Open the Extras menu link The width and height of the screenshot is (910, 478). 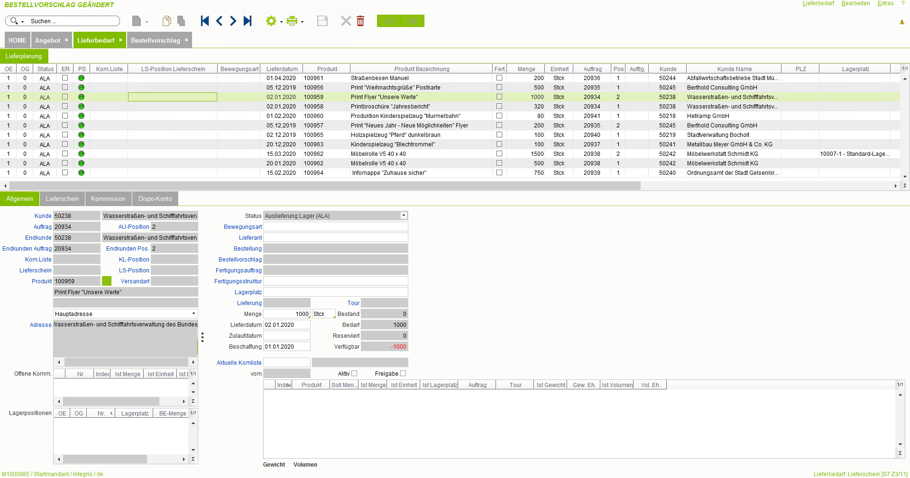pos(885,4)
